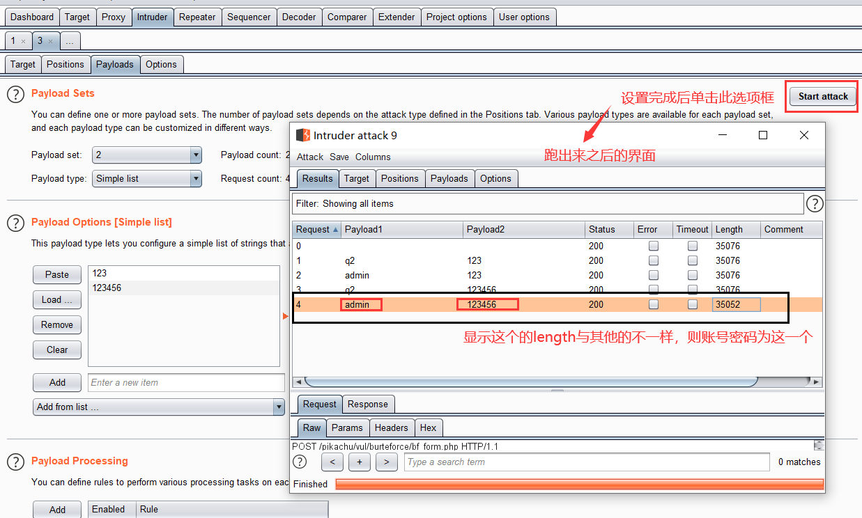This screenshot has width=862, height=518.
Task: Maximize the Intruder attack 9 window
Action: [x=763, y=135]
